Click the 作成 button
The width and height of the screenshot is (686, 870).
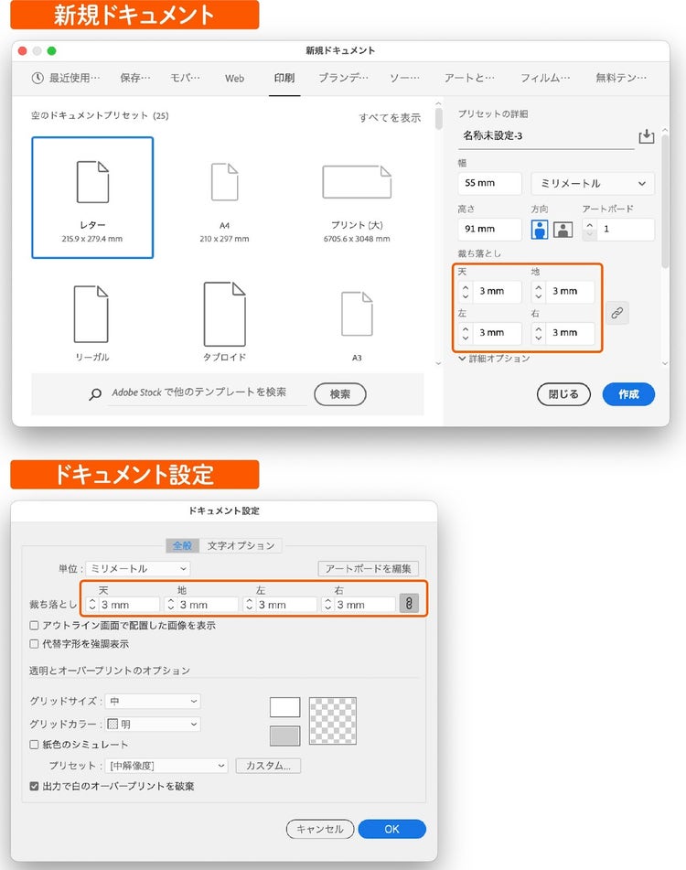point(628,394)
